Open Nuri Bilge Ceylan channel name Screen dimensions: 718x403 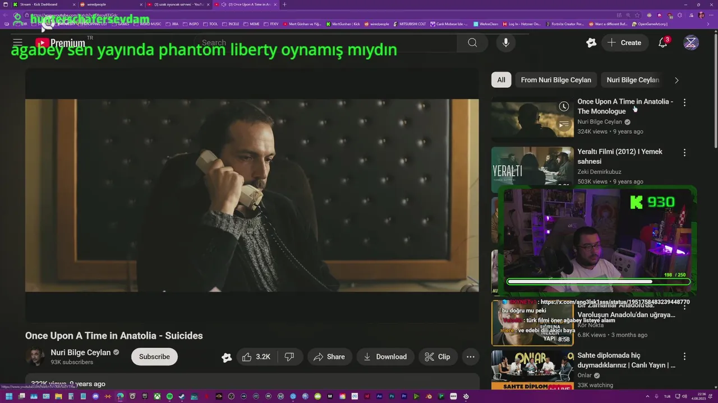click(x=80, y=353)
